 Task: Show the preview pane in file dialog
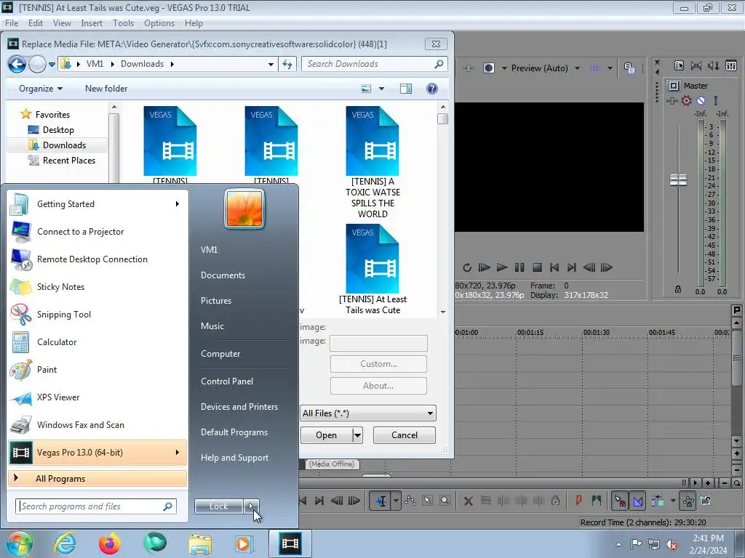406,89
